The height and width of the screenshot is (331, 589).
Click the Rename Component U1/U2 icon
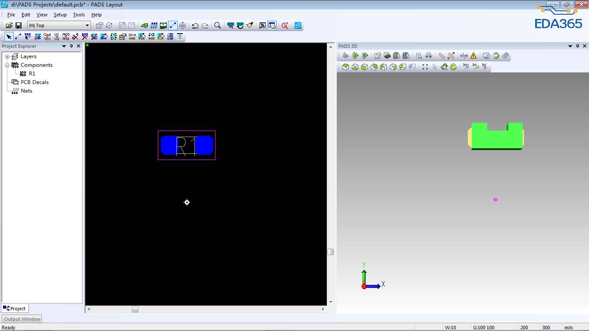coord(56,37)
